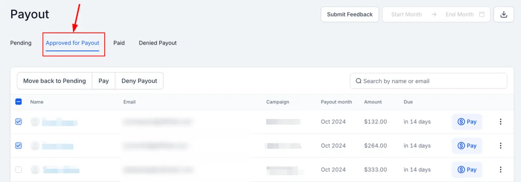Open the calendar icon in date range

482,14
